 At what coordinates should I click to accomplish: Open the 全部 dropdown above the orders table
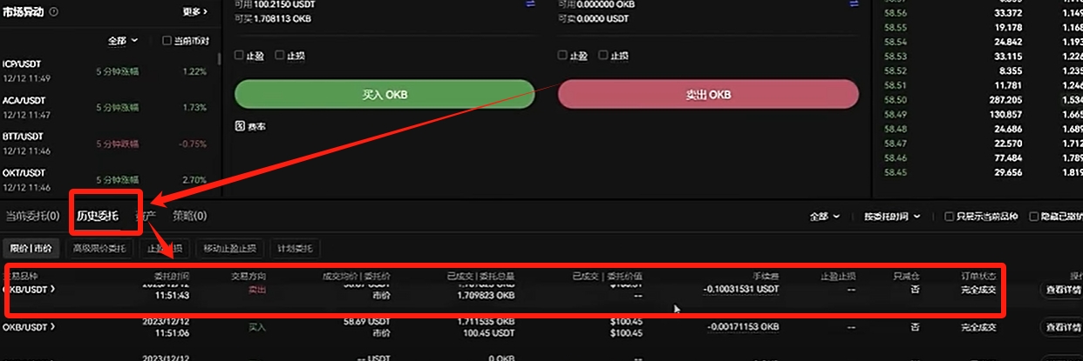824,217
